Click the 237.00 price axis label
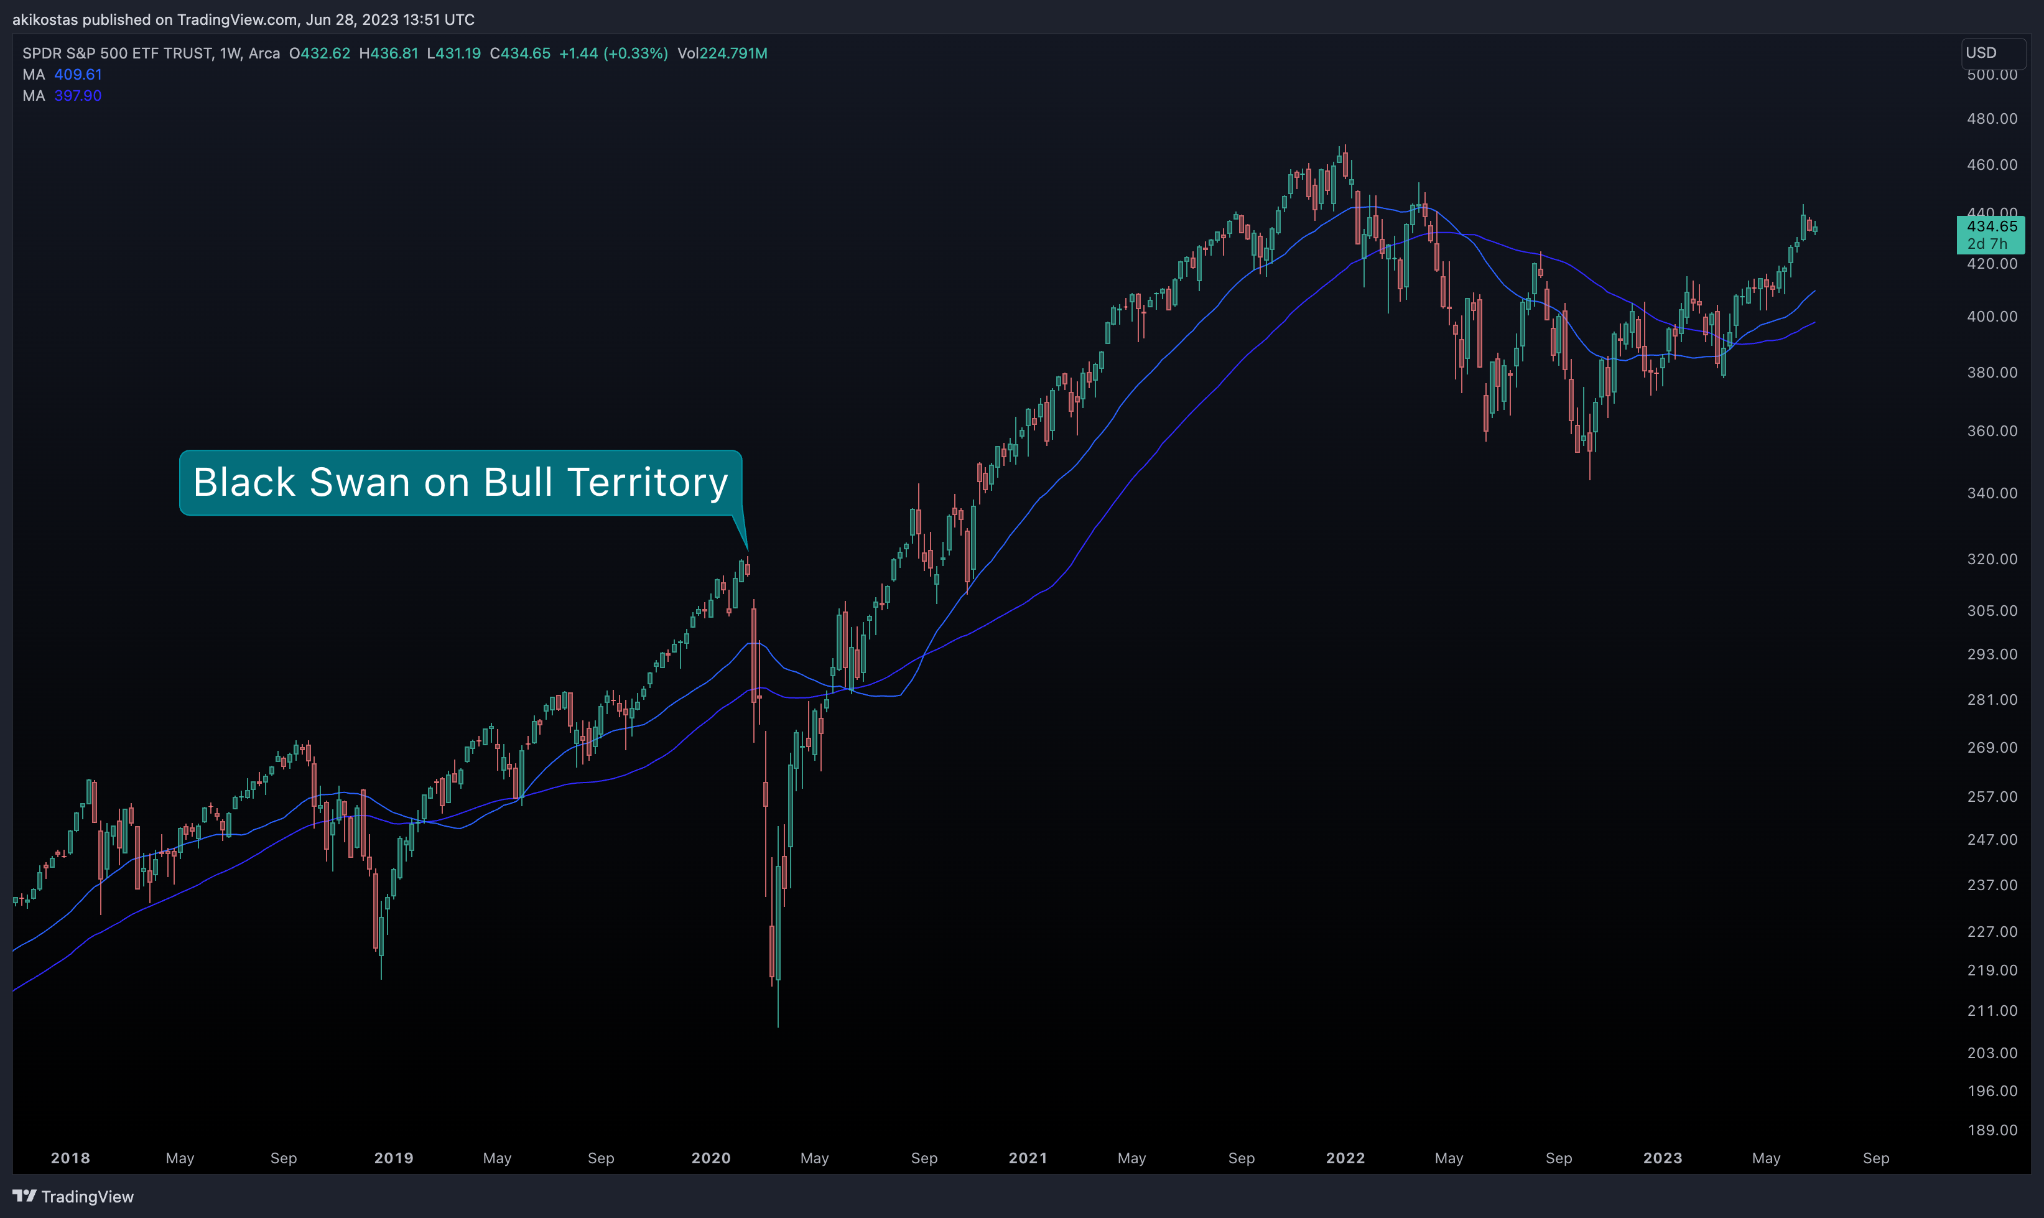 tap(1992, 885)
